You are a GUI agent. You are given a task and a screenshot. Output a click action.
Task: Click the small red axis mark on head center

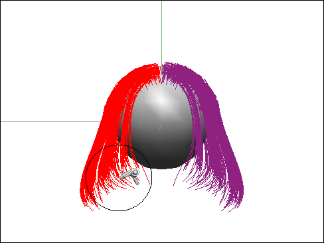point(160,126)
